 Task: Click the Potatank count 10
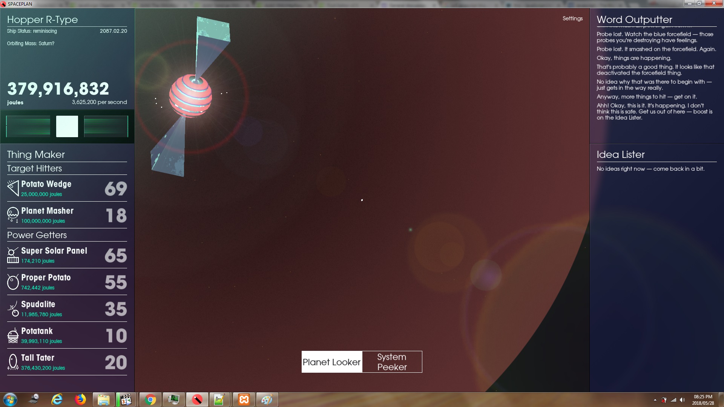[116, 336]
